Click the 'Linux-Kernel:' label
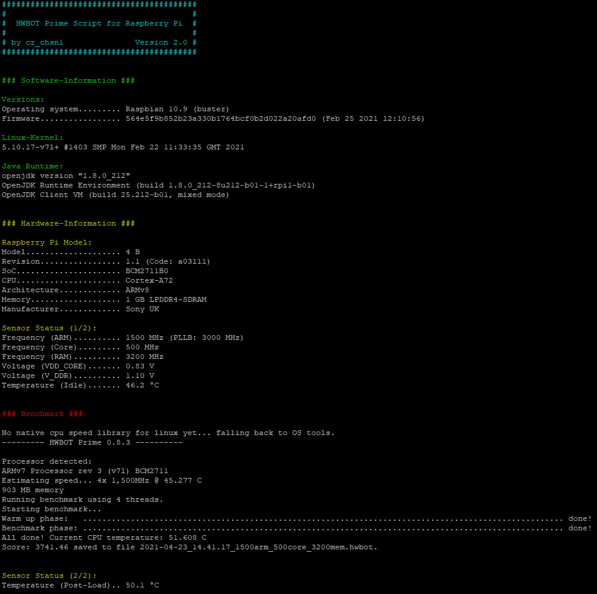597x594 pixels. pyautogui.click(x=32, y=137)
